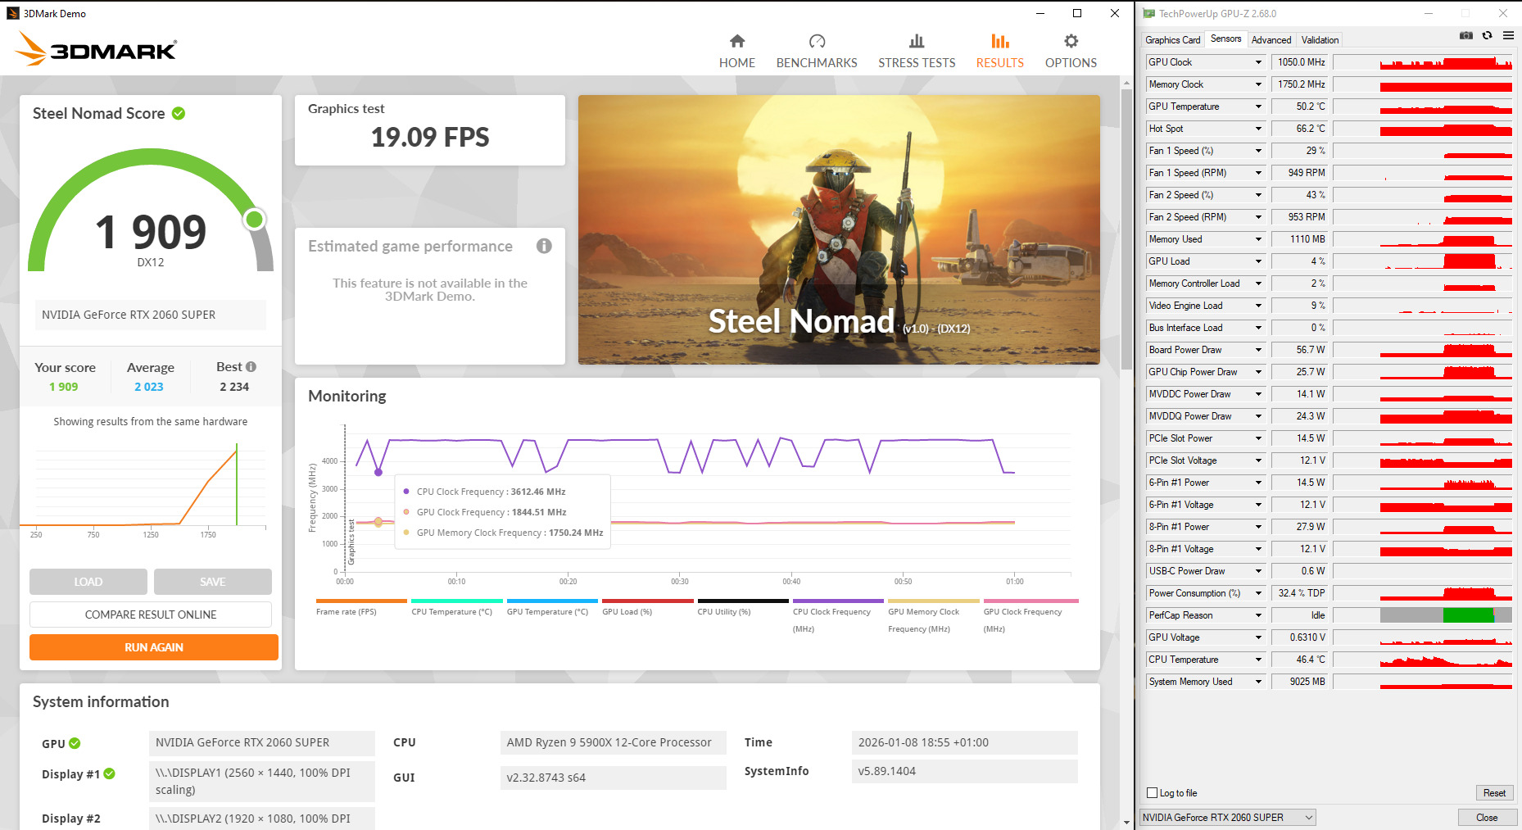The image size is (1522, 830).
Task: Enable the Log to file checkbox
Action: click(1153, 793)
